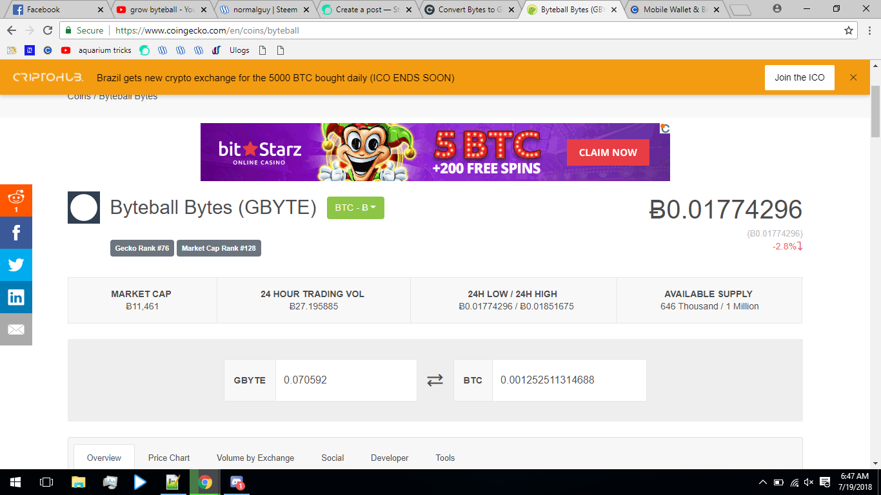Launch File Explorer from the taskbar
Screen dimensions: 881x495
pos(78,481)
